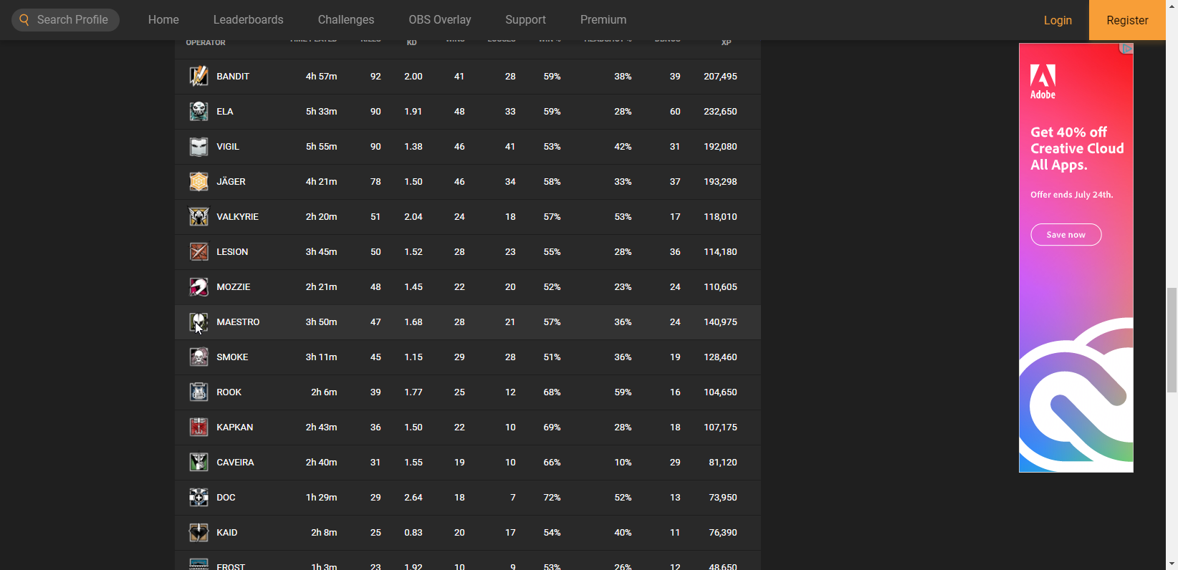The width and height of the screenshot is (1178, 570).
Task: Select the Mozzie operator icon
Action: coord(198,286)
